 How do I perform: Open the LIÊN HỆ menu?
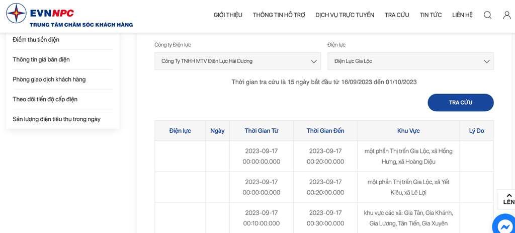tap(462, 15)
